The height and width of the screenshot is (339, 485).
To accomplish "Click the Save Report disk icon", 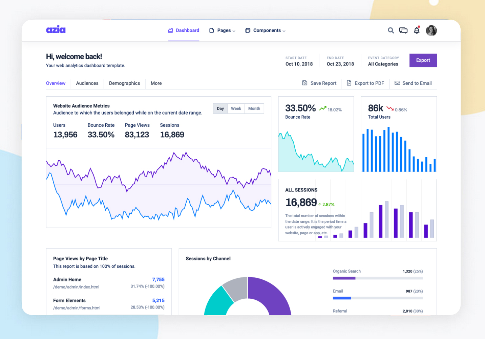I will pyautogui.click(x=305, y=83).
